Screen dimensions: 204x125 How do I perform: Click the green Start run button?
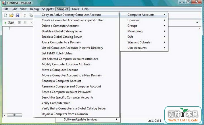click(9, 22)
